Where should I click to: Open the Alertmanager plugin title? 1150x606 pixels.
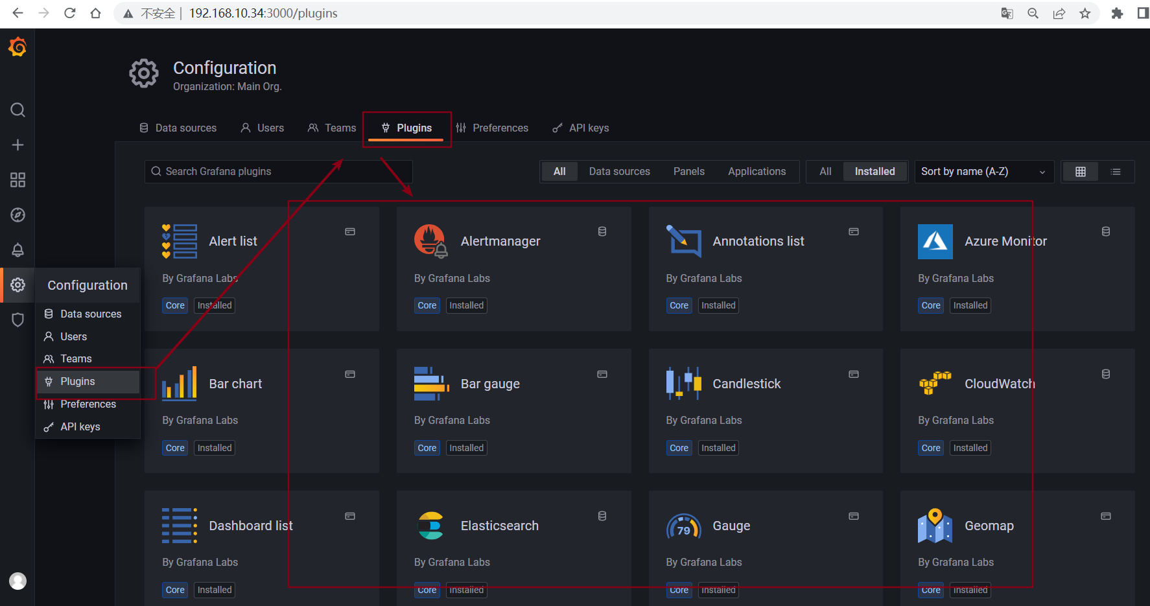[x=500, y=241]
